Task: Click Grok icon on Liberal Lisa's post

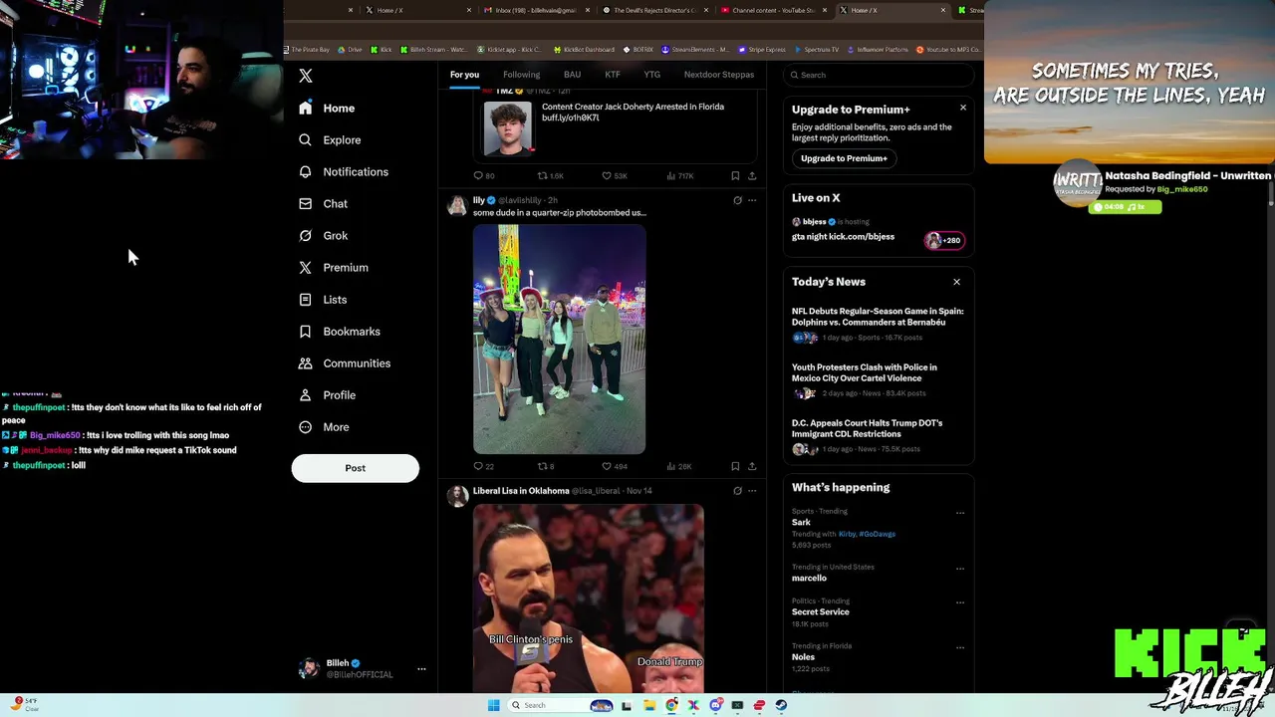Action: 737,491
